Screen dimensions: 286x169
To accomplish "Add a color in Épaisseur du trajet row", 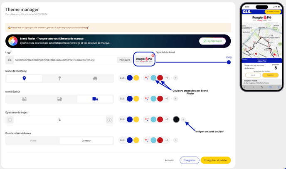I will (x=183, y=119).
